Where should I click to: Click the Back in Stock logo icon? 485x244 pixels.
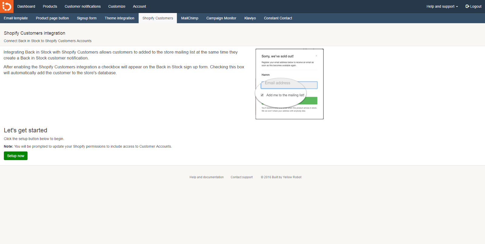click(x=7, y=6)
